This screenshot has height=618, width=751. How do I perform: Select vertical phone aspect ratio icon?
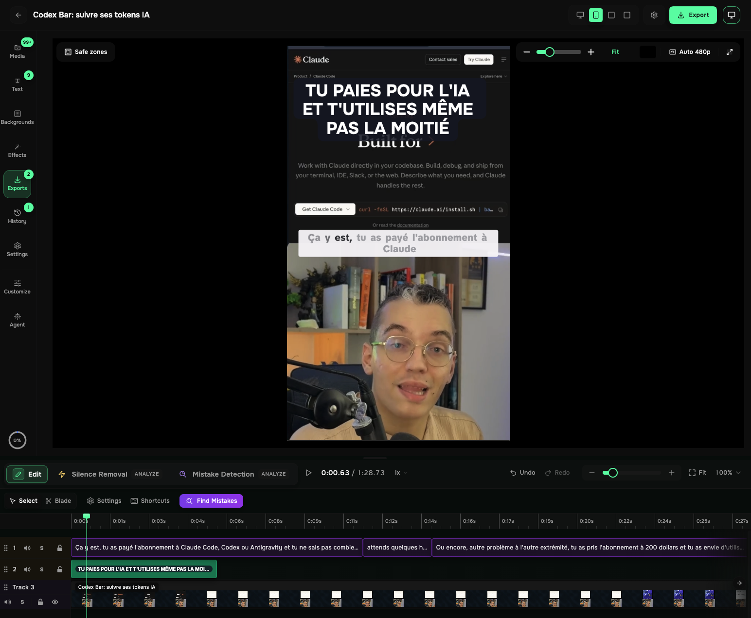click(596, 15)
